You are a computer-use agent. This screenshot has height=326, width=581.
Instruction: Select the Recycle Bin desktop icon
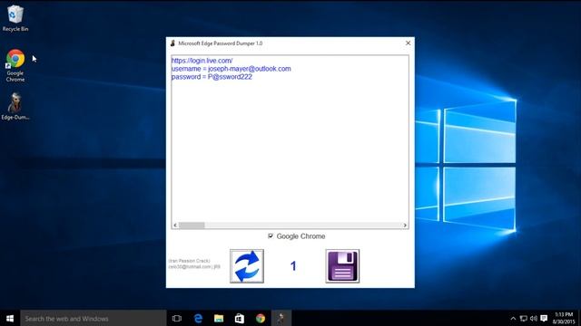pos(15,18)
